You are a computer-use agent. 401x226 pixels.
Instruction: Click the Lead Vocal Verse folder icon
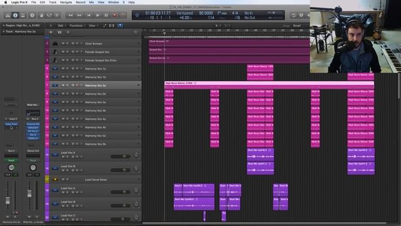tap(55, 180)
